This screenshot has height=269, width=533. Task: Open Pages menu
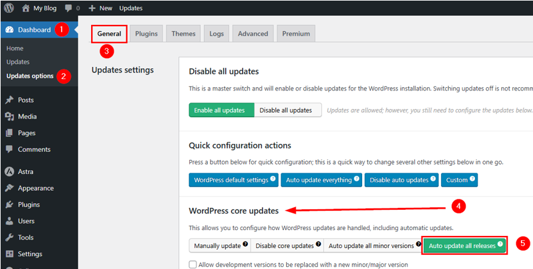coord(39,133)
